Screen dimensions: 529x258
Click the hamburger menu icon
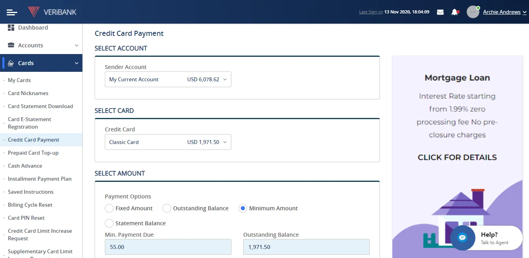[12, 12]
